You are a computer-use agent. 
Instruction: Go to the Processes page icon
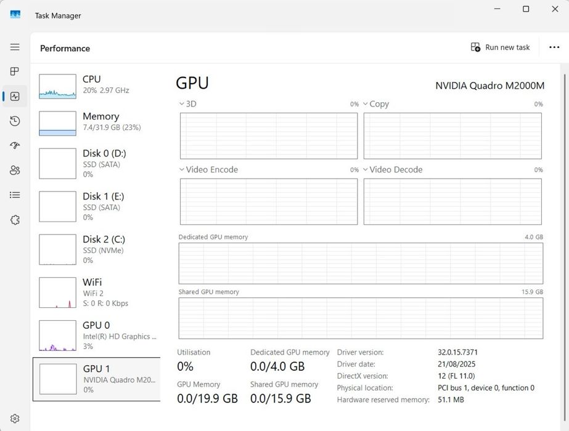click(15, 71)
